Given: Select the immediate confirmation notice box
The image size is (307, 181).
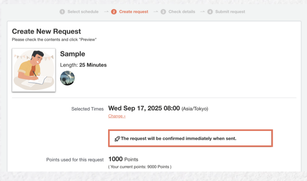Looking at the screenshot, I should (x=190, y=138).
